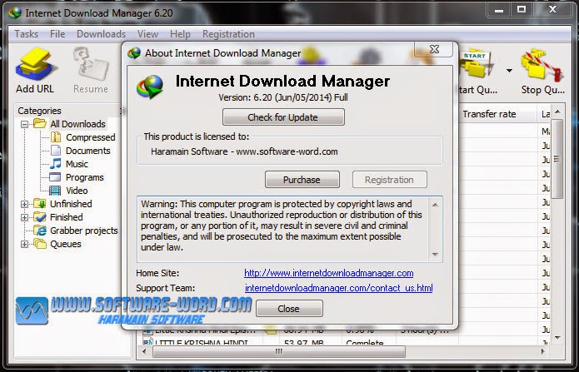Image resolution: width=579 pixels, height=372 pixels.
Task: Open the Downloads menu
Action: click(x=101, y=34)
